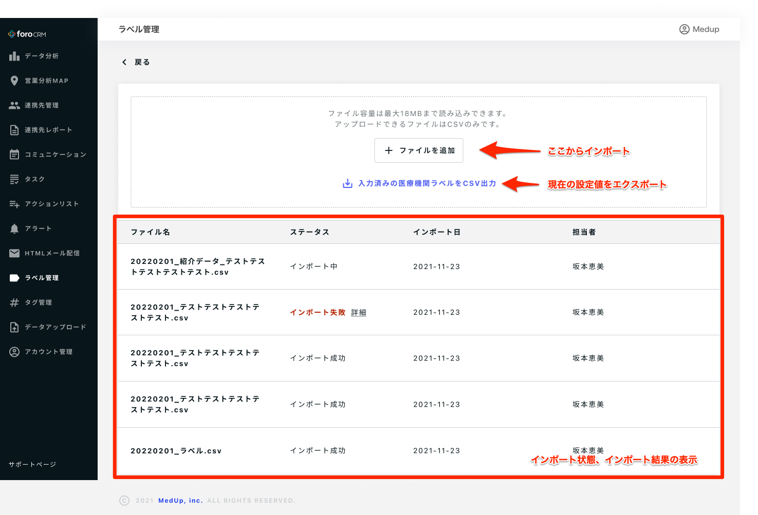Click the 連携先レポート document icon
Screen dimensions: 758x515
[14, 130]
